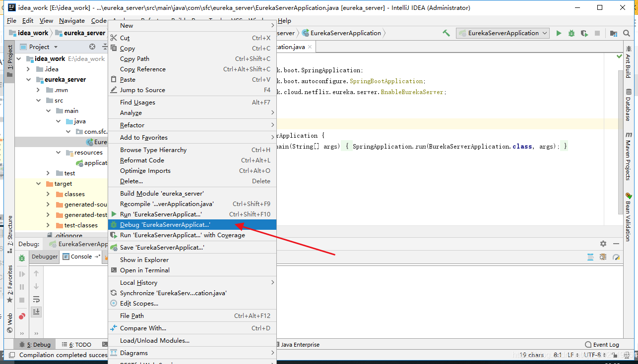Click the 2: Favorites side tool button
The width and height of the screenshot is (638, 364).
click(10, 284)
